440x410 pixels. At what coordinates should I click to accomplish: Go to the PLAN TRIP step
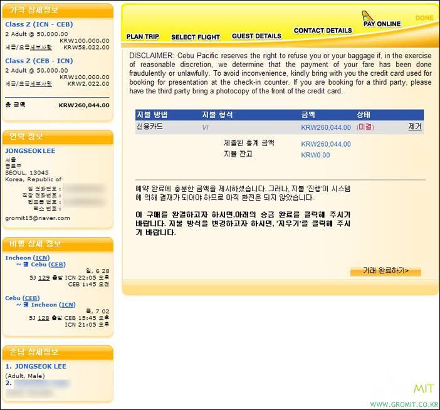click(x=142, y=37)
